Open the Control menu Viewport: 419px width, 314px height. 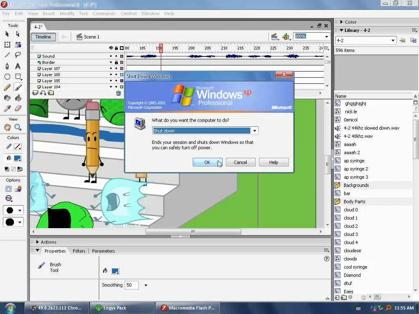tap(128, 13)
